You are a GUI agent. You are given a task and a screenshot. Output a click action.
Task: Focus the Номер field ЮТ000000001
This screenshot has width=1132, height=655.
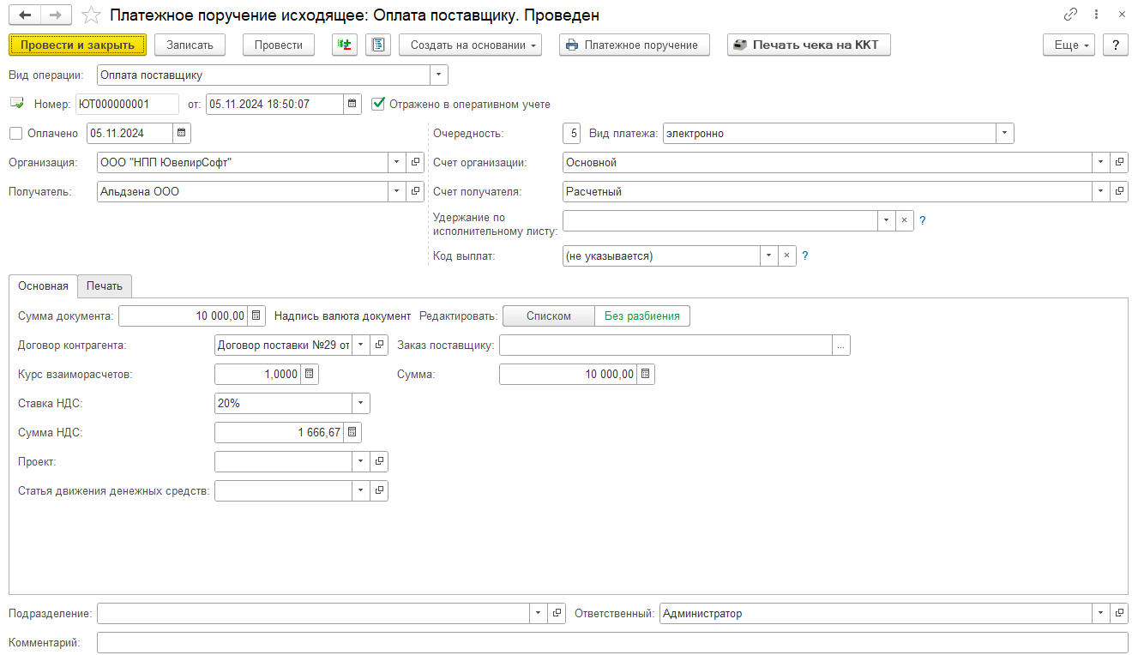point(127,105)
